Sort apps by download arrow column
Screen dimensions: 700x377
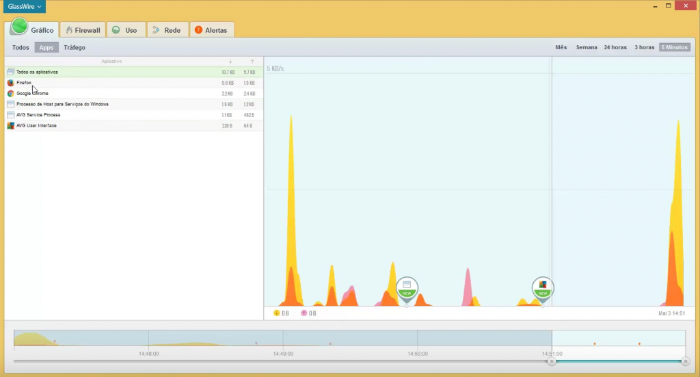(230, 61)
